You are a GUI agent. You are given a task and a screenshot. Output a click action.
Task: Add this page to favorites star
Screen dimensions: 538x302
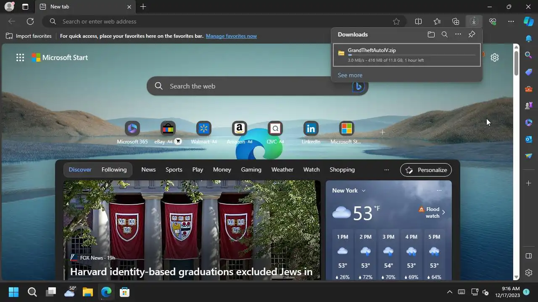[x=396, y=21]
